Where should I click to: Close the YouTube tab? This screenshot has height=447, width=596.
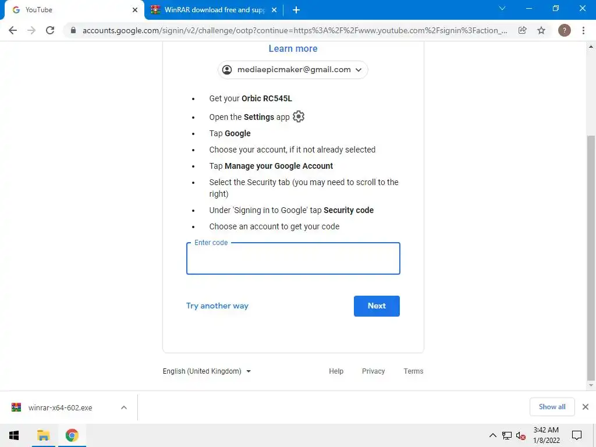point(135,10)
